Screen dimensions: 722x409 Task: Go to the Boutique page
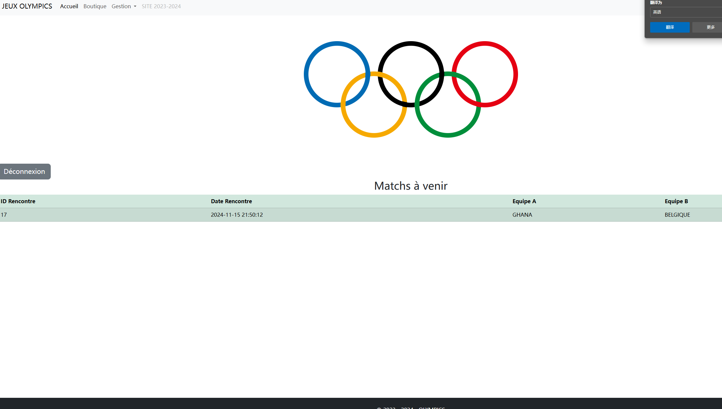95,6
